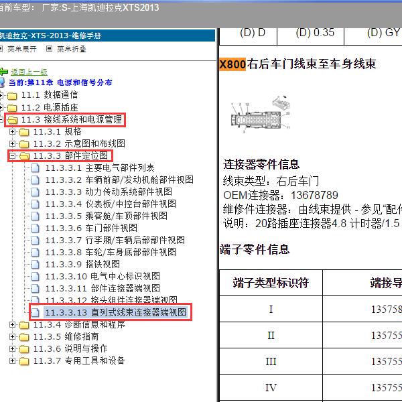Screen dimensions: 402x402
Task: Expand the 11.3.7 专用工具和设备 node
Action: 12,361
